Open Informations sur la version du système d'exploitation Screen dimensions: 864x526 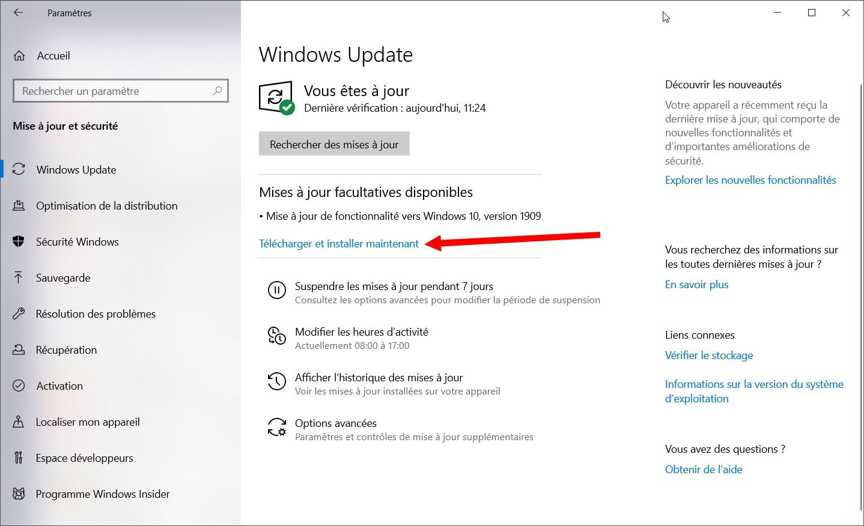[754, 391]
